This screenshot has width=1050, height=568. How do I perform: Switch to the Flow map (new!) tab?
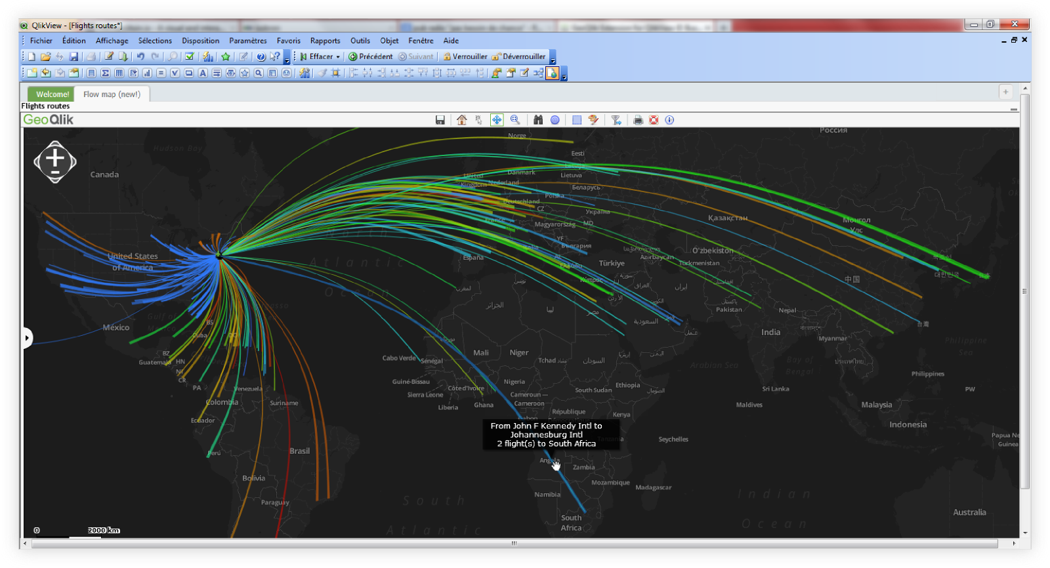[112, 94]
